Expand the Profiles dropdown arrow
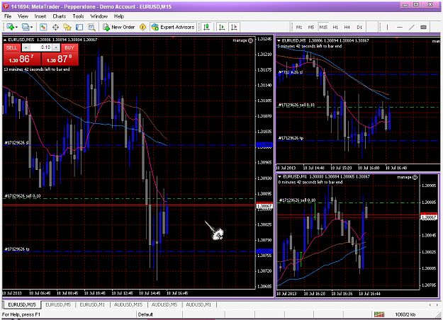The width and height of the screenshot is (443, 320). (x=32, y=28)
